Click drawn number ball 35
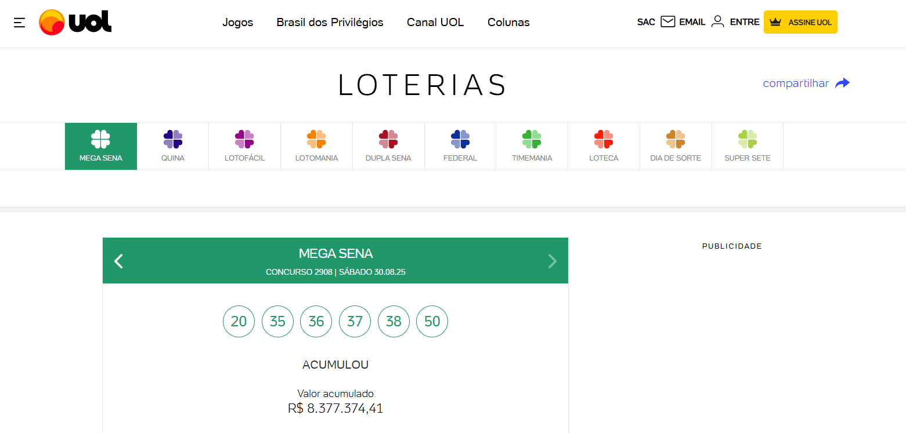This screenshot has height=433, width=906. pyautogui.click(x=277, y=321)
